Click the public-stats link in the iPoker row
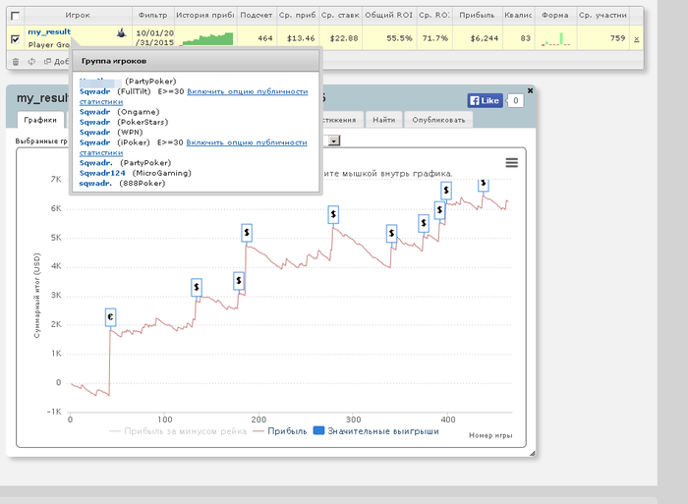This screenshot has height=504, width=688. coord(247,142)
